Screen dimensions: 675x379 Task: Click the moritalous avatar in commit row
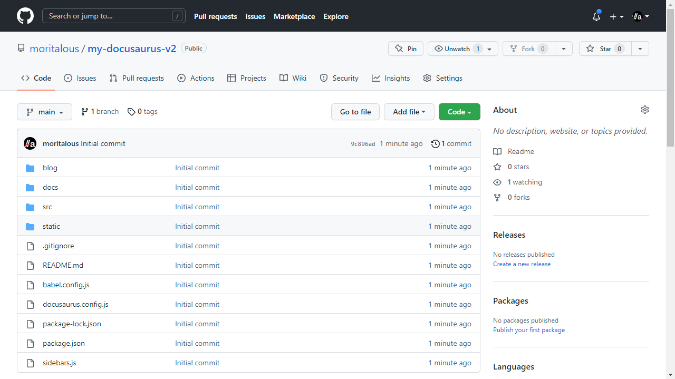30,143
